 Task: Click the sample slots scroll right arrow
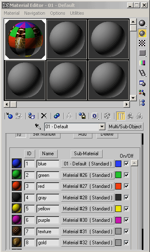click(x=127, y=104)
